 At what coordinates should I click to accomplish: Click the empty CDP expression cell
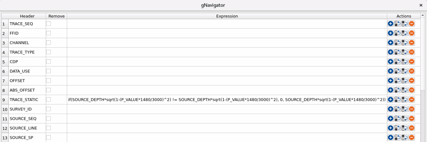pos(227,62)
